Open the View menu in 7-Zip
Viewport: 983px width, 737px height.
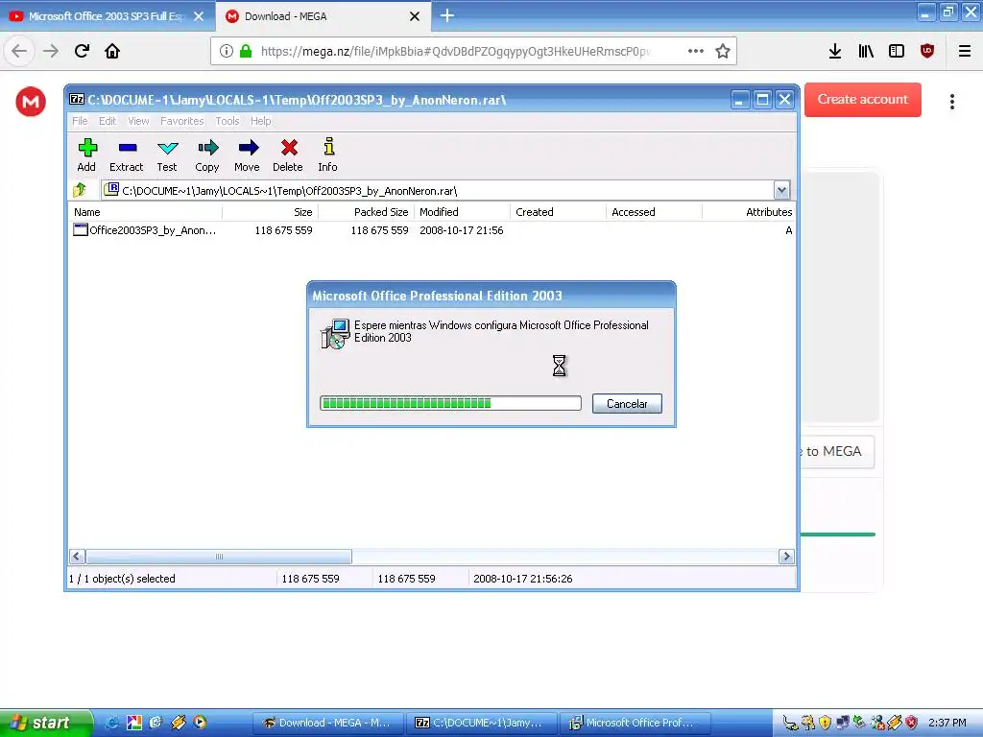click(138, 121)
